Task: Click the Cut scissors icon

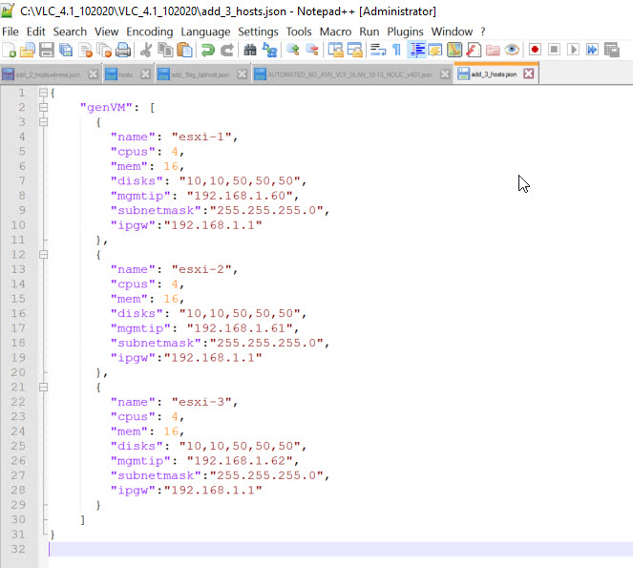Action: point(148,50)
